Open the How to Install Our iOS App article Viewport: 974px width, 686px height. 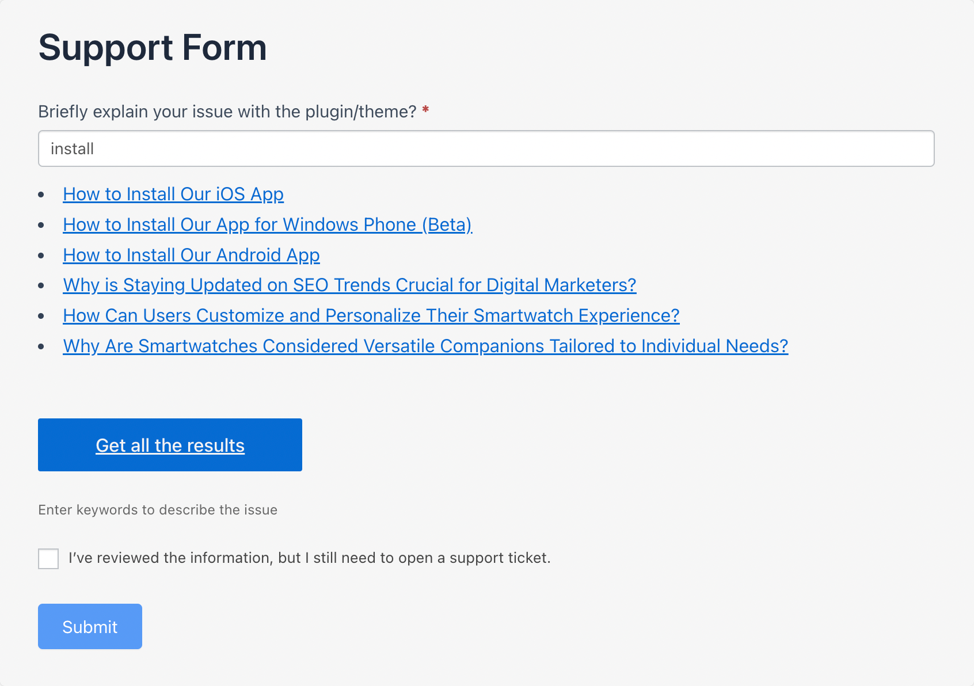tap(173, 195)
